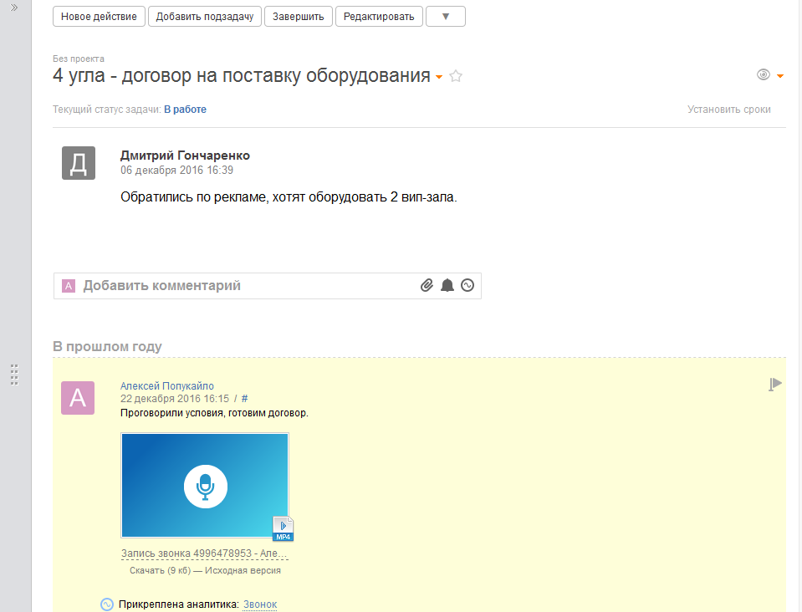Image resolution: width=802 pixels, height=612 pixels.
Task: Click the Добавить комментарий input field
Action: coord(209,285)
